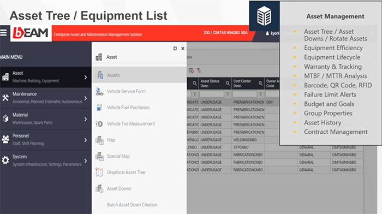Image resolution: width=382 pixels, height=214 pixels.
Task: Click the Asset Management cube icon
Action: [x=264, y=16]
